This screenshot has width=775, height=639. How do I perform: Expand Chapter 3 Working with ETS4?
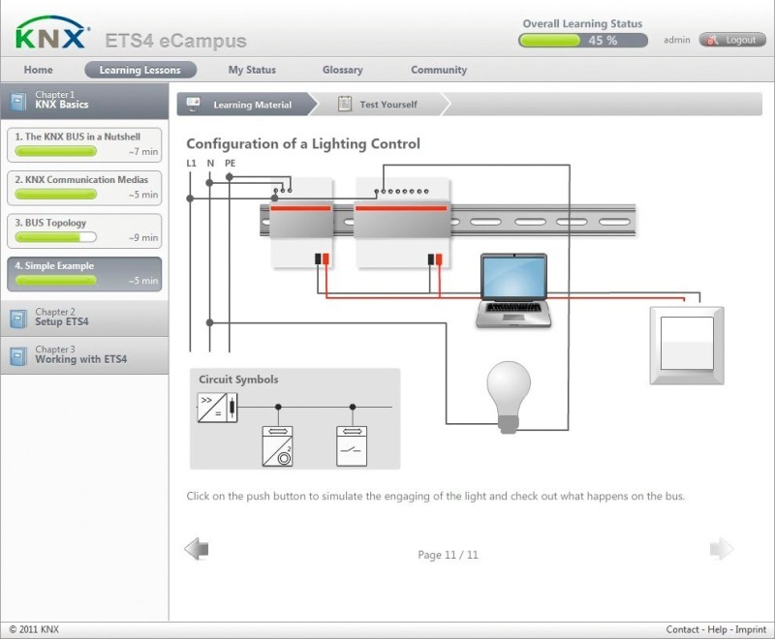pos(84,355)
